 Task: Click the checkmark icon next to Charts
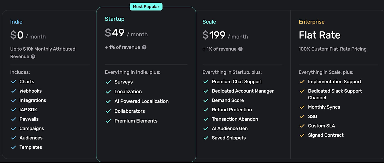coord(13,82)
